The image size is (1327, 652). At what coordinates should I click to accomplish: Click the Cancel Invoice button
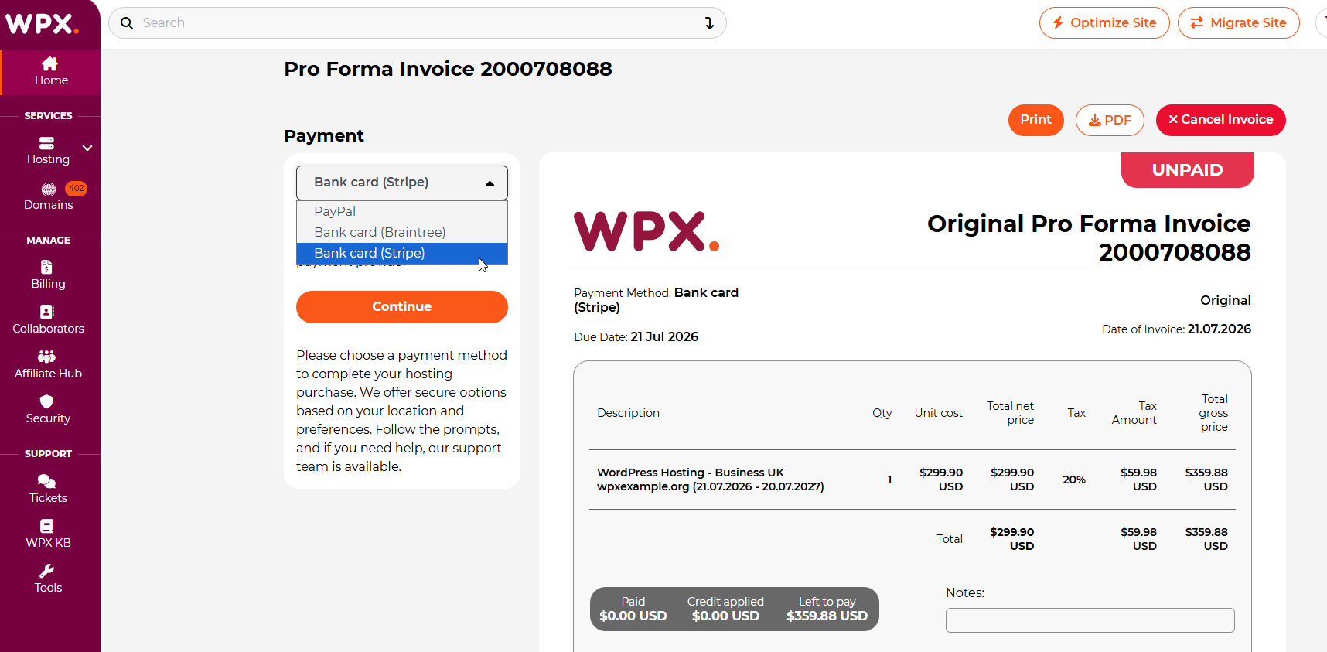point(1220,120)
